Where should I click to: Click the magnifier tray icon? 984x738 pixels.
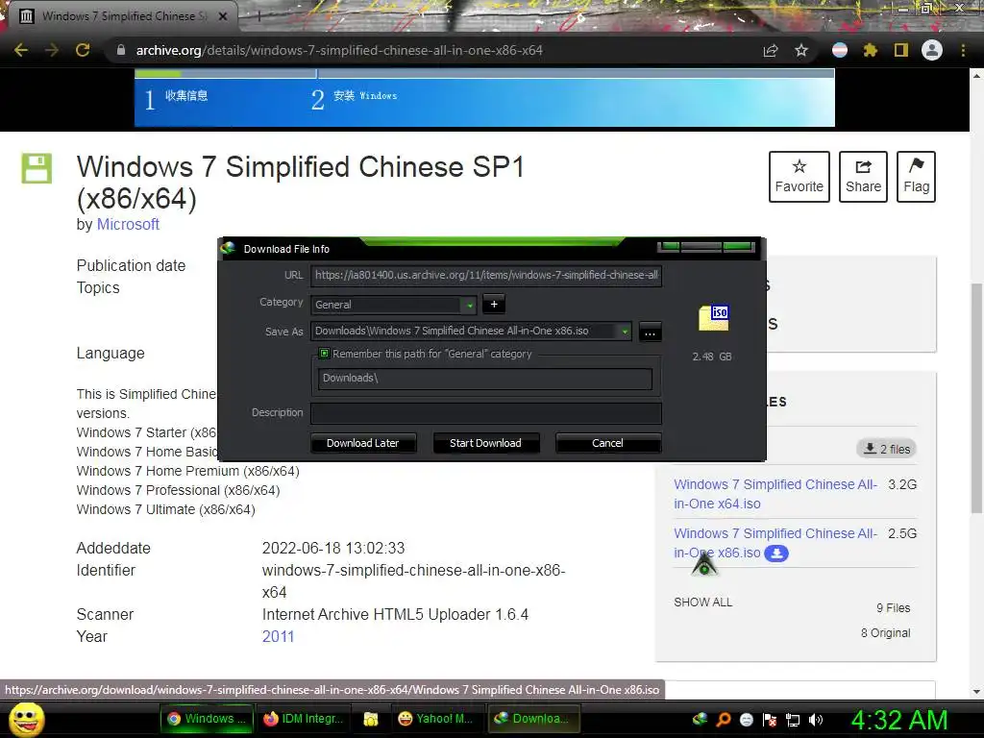coord(724,720)
